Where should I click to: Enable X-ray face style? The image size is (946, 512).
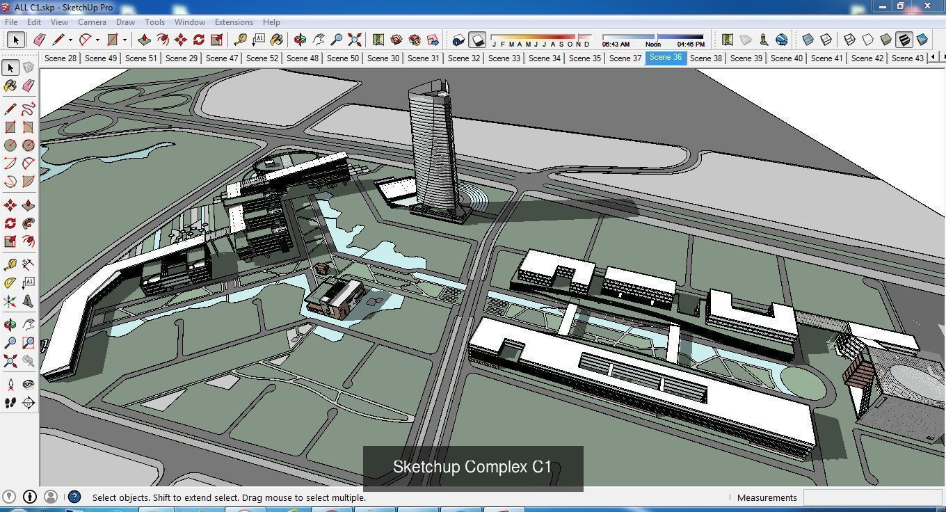pos(808,40)
